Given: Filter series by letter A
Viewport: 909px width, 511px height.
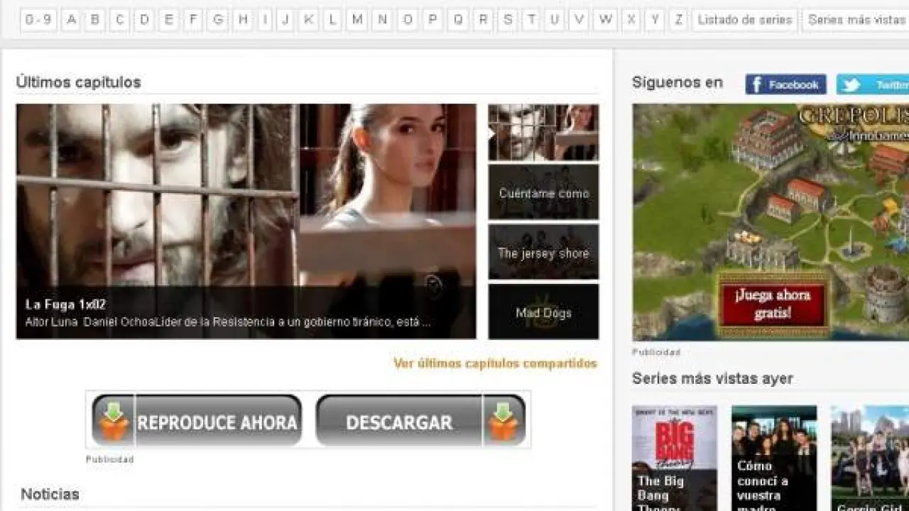Looking at the screenshot, I should 71,20.
